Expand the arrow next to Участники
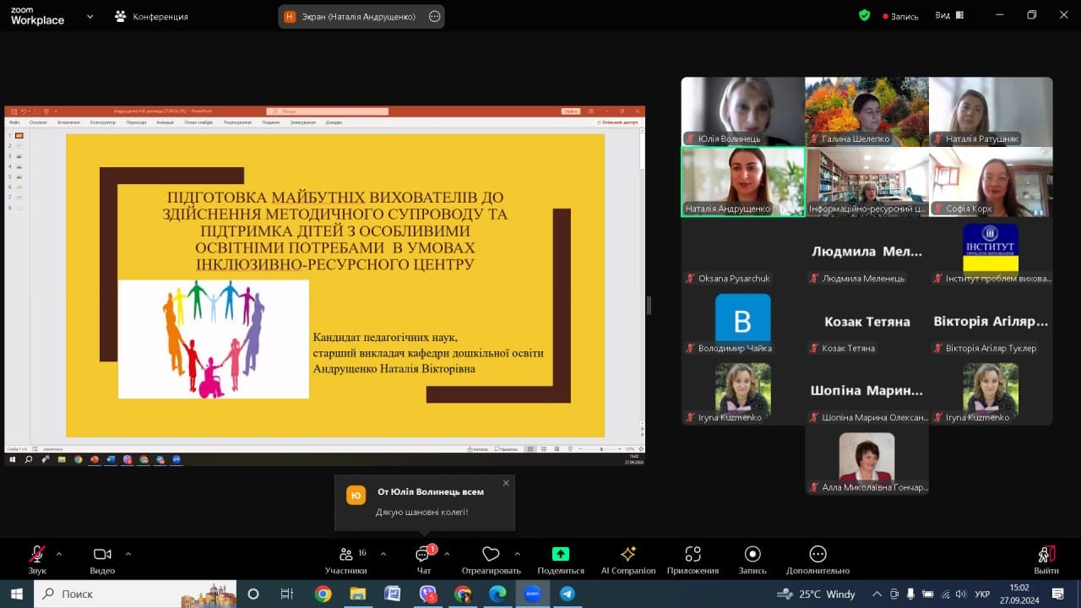 (x=383, y=554)
